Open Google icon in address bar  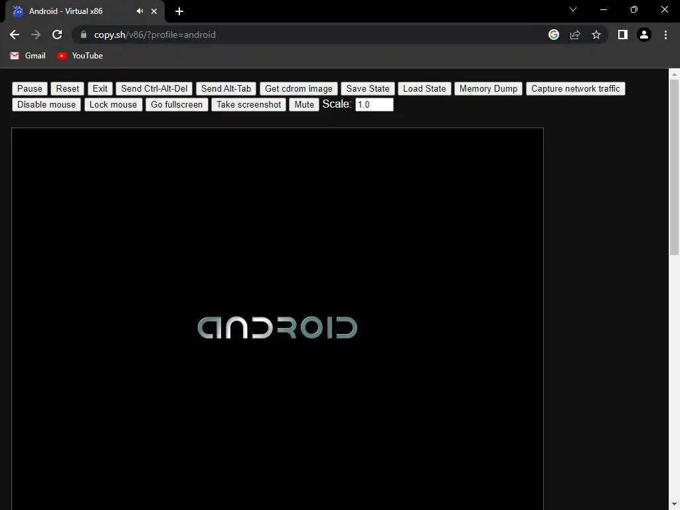point(554,35)
